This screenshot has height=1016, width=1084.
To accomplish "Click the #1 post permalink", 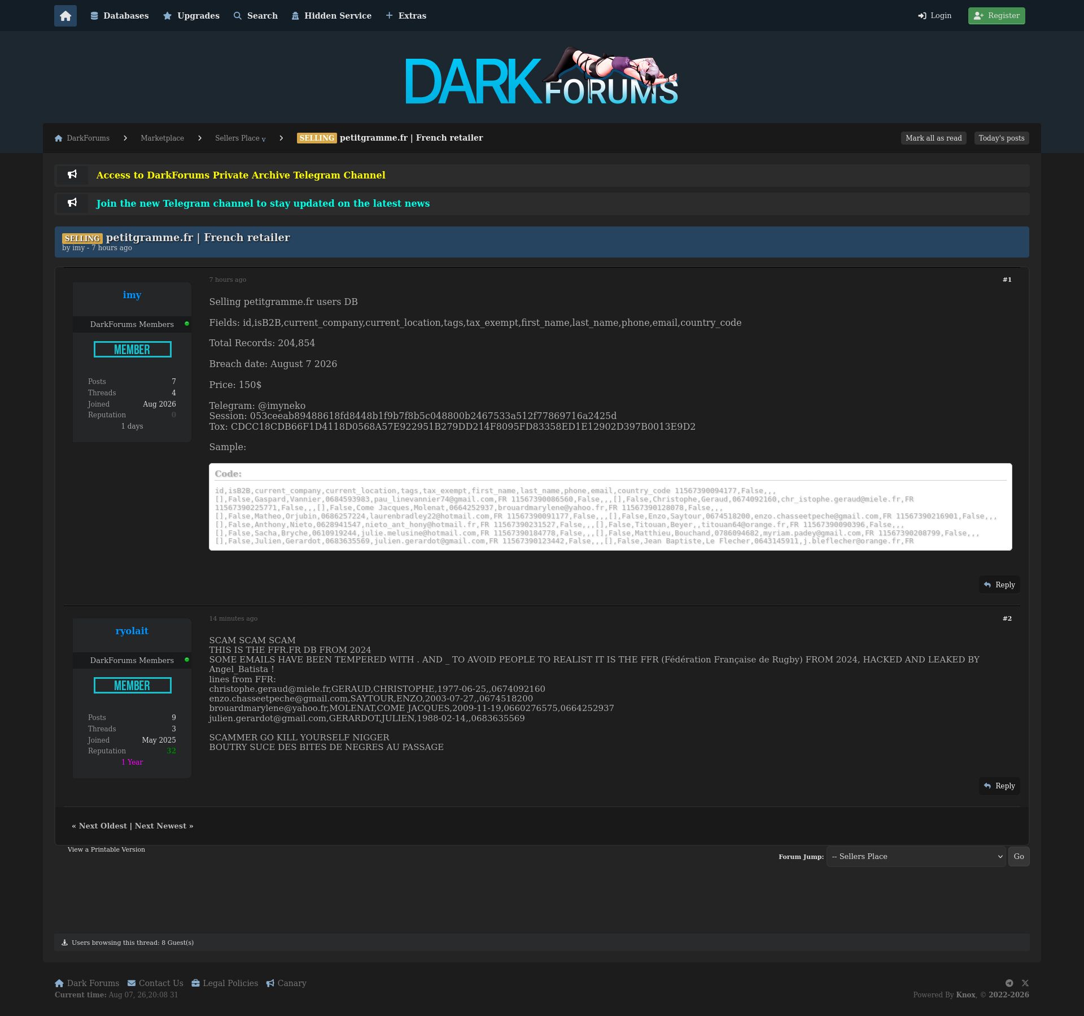I will click(1007, 280).
